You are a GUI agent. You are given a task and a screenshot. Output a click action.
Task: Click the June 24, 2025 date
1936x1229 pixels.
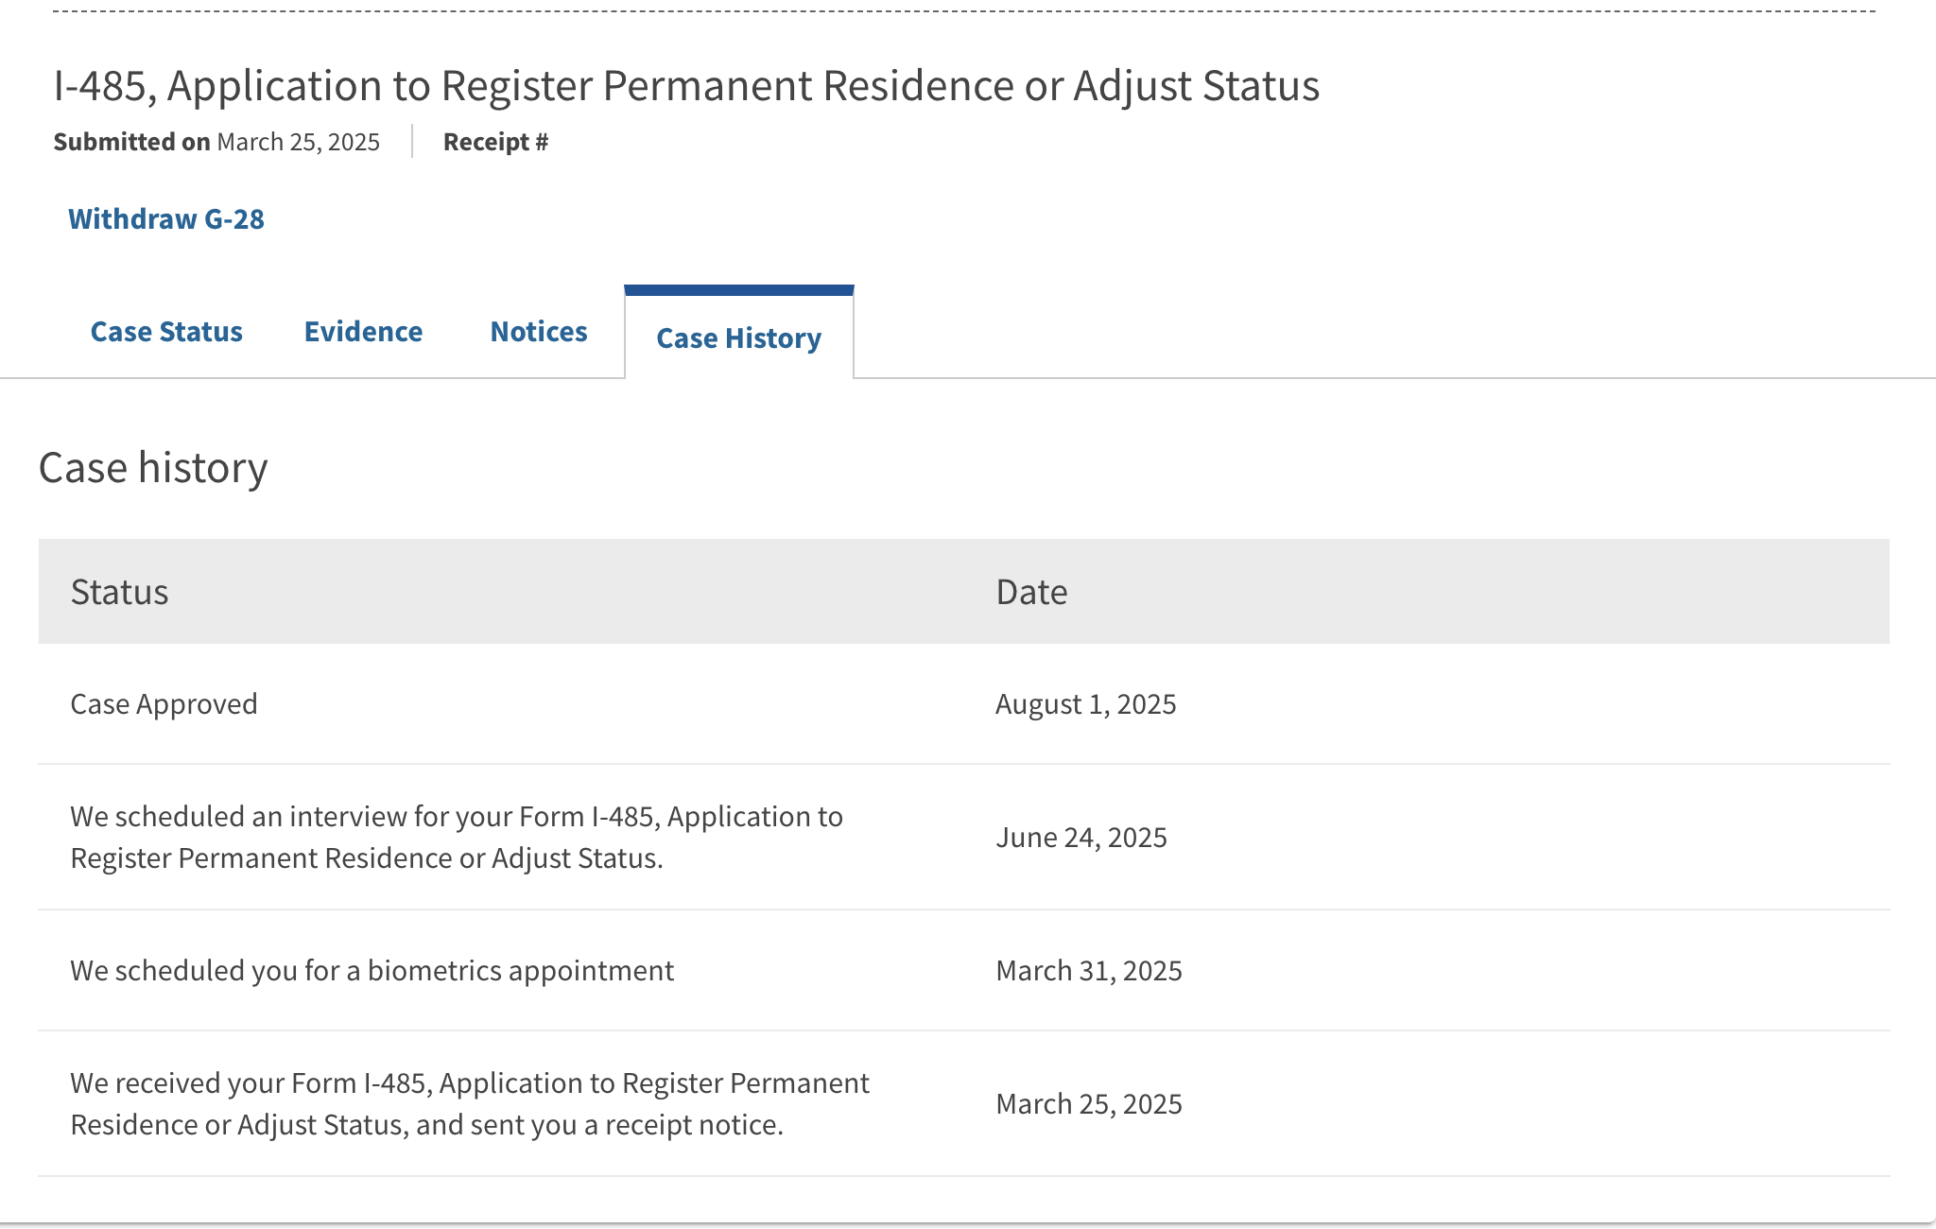(x=1081, y=838)
